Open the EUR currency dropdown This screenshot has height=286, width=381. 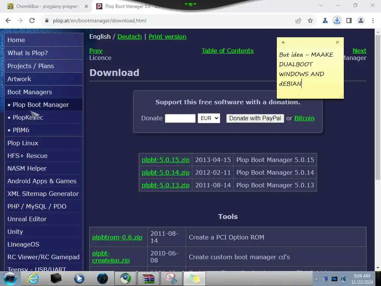209,118
